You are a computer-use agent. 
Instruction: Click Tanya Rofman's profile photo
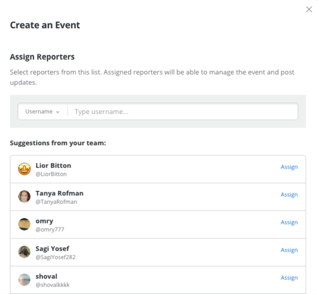[x=24, y=196]
